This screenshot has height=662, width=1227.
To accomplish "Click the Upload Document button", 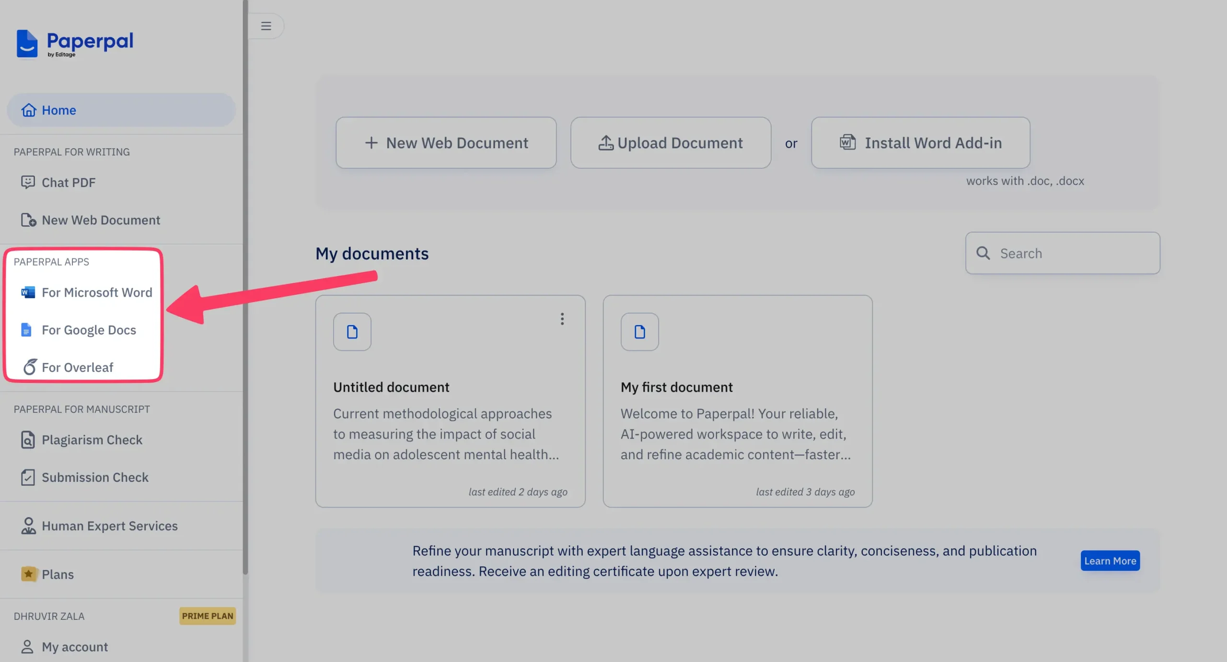I will 671,143.
